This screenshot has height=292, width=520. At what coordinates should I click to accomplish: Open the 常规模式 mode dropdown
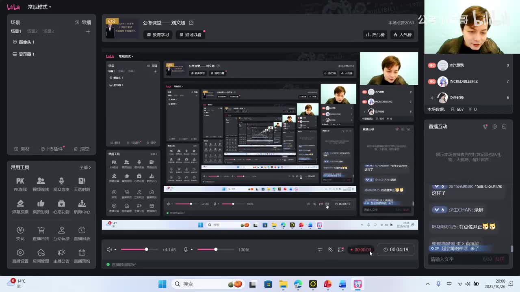tap(39, 7)
